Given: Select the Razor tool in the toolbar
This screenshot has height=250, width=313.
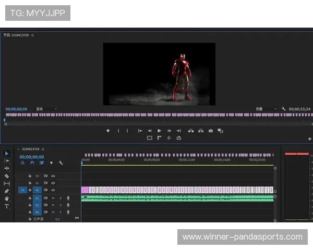Looking at the screenshot, I should [7, 176].
